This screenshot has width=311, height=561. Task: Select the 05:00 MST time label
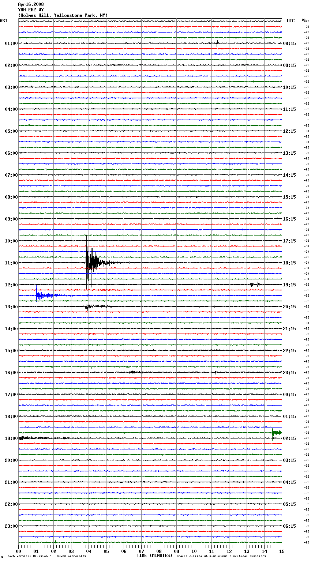(x=11, y=131)
